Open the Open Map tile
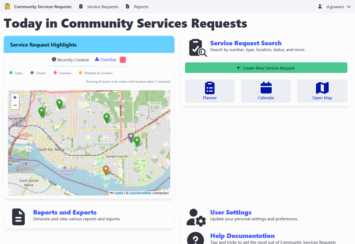Viewport: 355px width, 244px height. (322, 91)
